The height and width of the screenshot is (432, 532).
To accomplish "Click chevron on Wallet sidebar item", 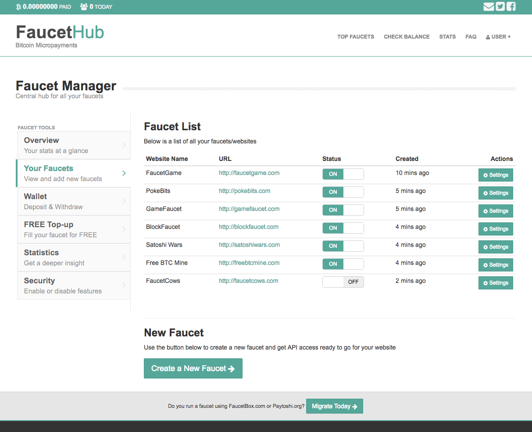I will (x=124, y=201).
